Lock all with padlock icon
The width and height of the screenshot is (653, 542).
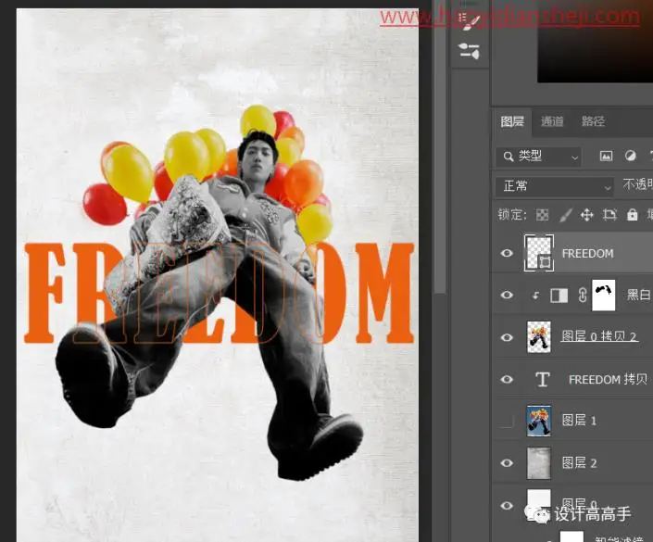point(633,215)
